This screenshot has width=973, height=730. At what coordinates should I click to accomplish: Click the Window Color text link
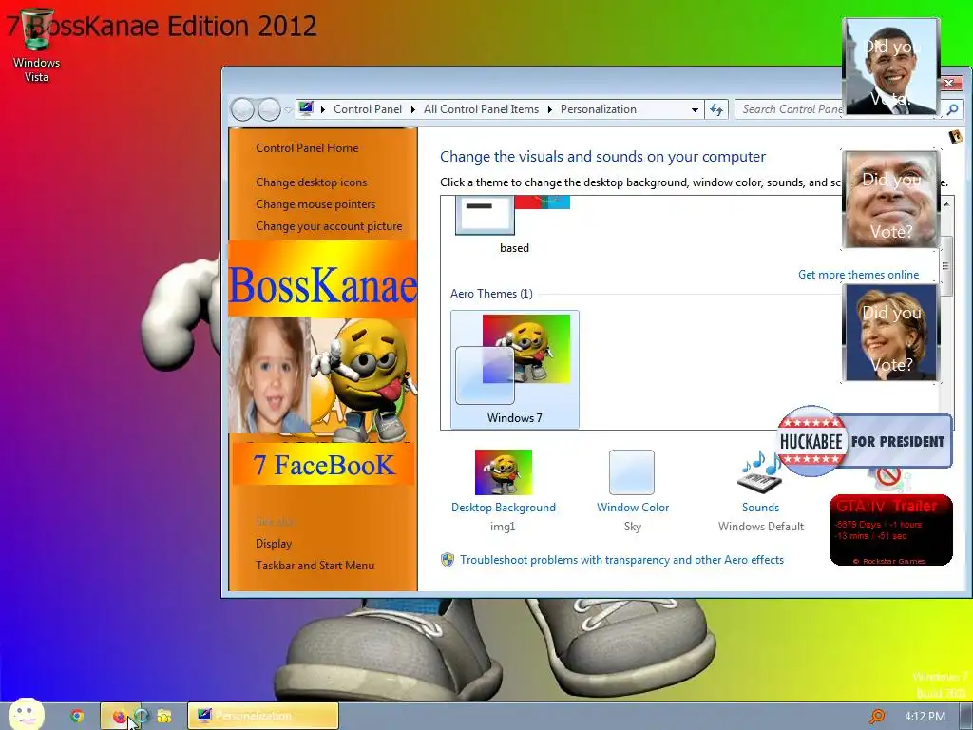tap(632, 508)
